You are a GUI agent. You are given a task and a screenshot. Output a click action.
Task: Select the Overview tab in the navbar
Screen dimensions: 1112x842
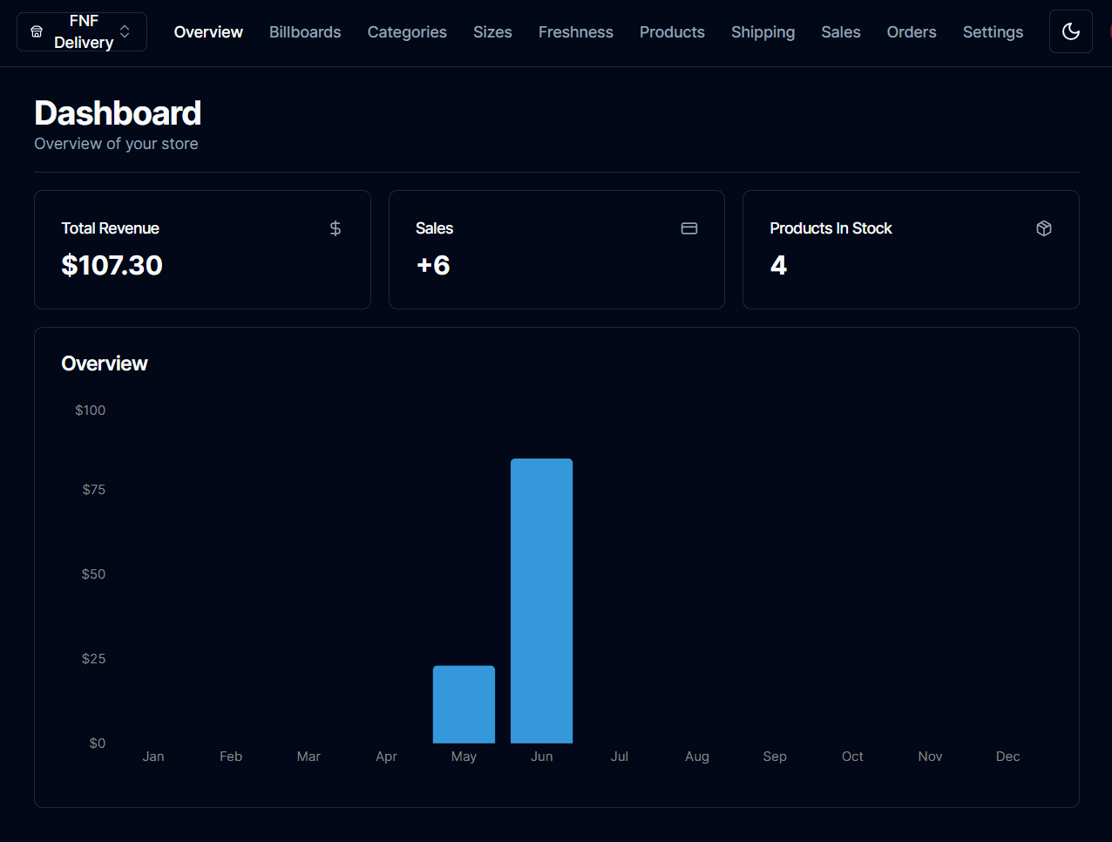pyautogui.click(x=208, y=31)
